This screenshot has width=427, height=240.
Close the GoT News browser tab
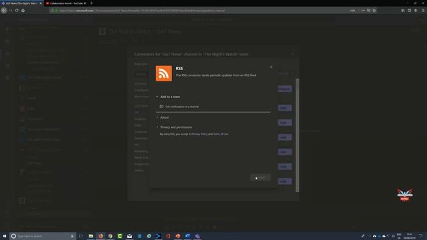click(41, 3)
